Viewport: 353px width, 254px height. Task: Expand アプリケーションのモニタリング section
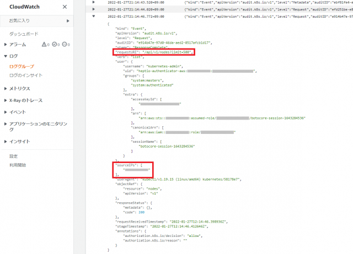pos(6,124)
